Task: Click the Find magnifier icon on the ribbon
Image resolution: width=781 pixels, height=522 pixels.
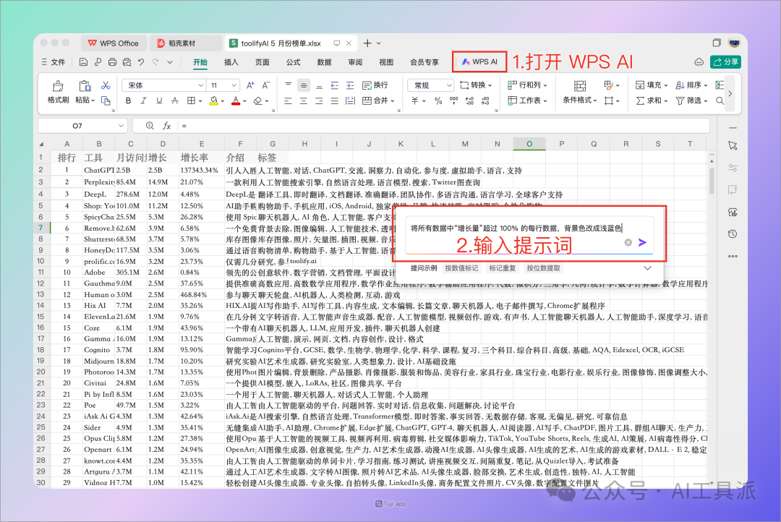Action: tap(720, 100)
